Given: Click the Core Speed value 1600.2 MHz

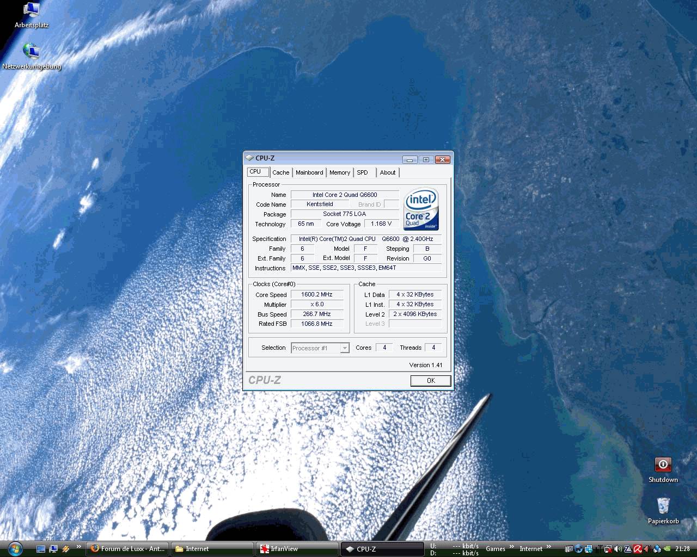Looking at the screenshot, I should [x=317, y=295].
